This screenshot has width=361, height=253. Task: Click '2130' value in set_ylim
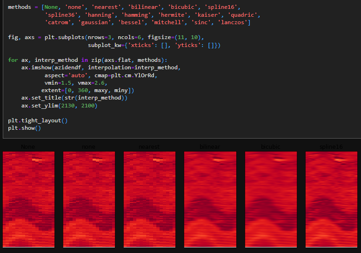click(x=68, y=106)
